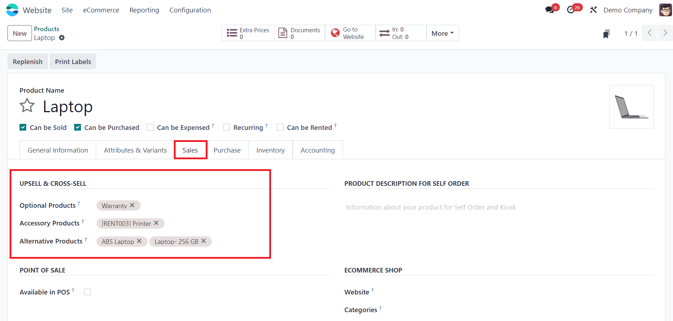Click Can be Rented help question mark
The height and width of the screenshot is (321, 673).
pos(335,126)
